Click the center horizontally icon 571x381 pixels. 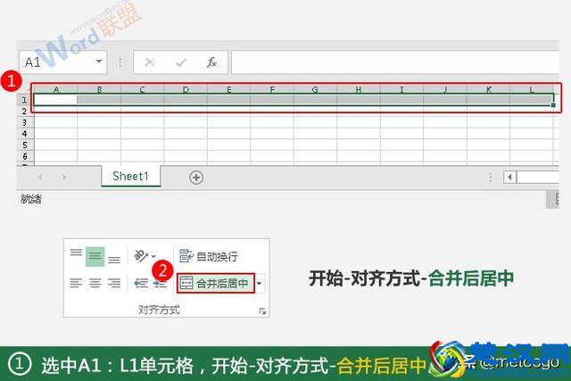point(95,283)
